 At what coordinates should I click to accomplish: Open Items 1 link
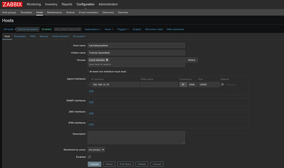(109, 29)
